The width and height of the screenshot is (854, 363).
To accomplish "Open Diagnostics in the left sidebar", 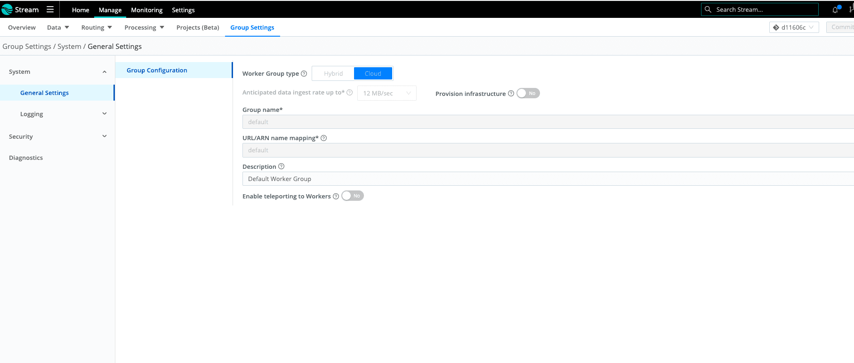I will click(x=26, y=158).
